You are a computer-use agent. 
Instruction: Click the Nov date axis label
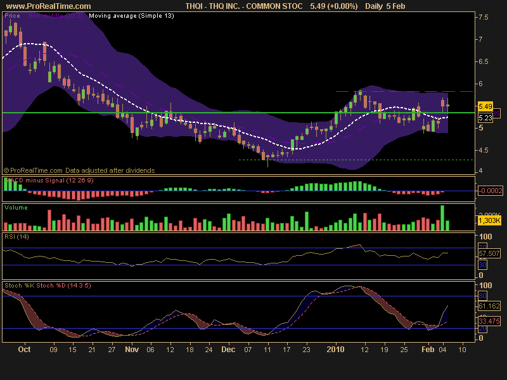pos(132,350)
